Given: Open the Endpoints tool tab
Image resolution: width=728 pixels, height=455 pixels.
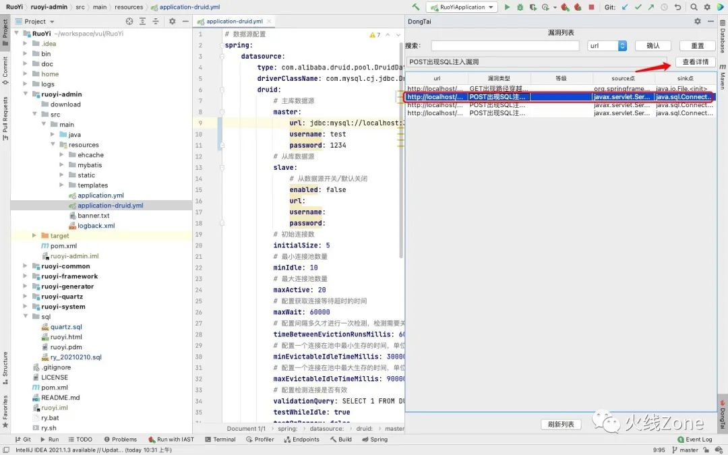Looking at the screenshot, I should click(302, 439).
